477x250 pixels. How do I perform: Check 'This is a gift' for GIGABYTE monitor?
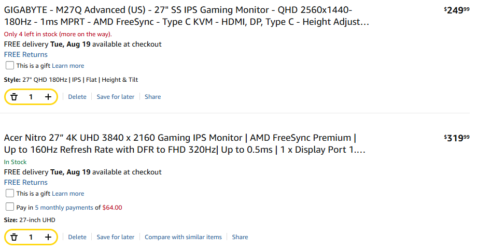coord(10,65)
